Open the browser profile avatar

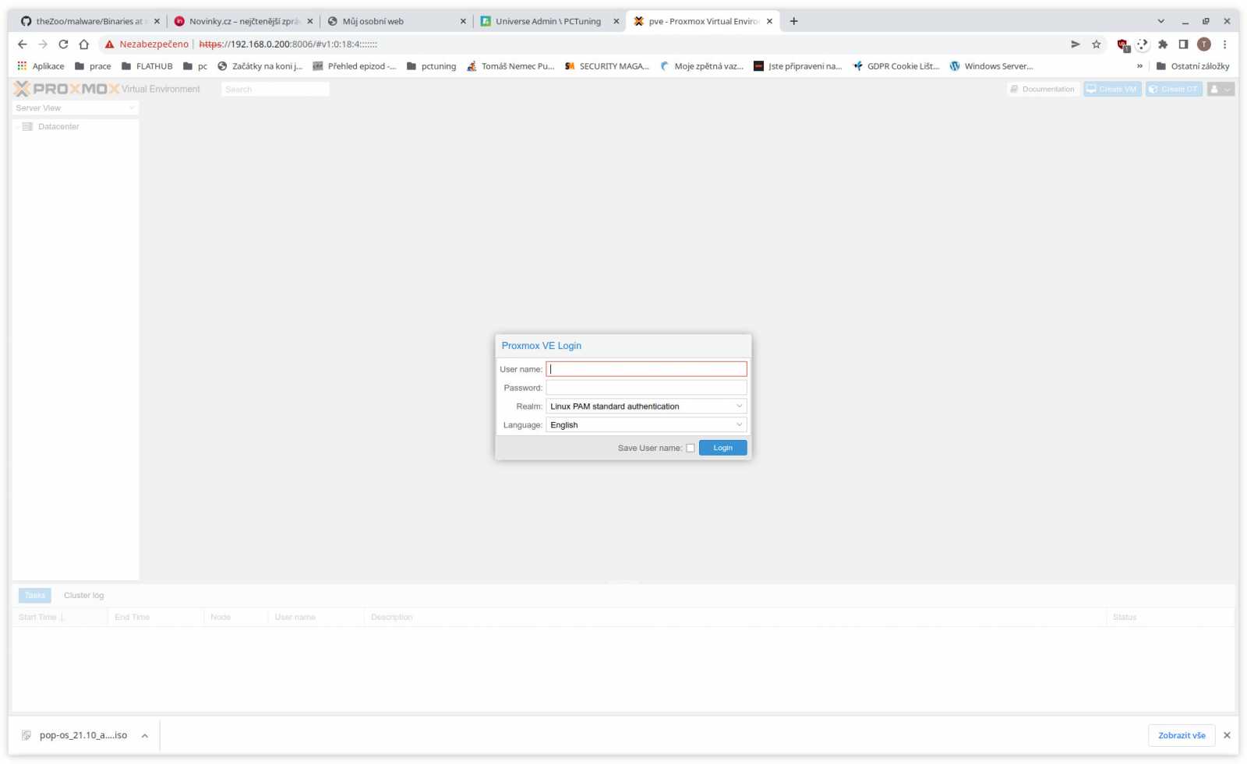pos(1203,44)
